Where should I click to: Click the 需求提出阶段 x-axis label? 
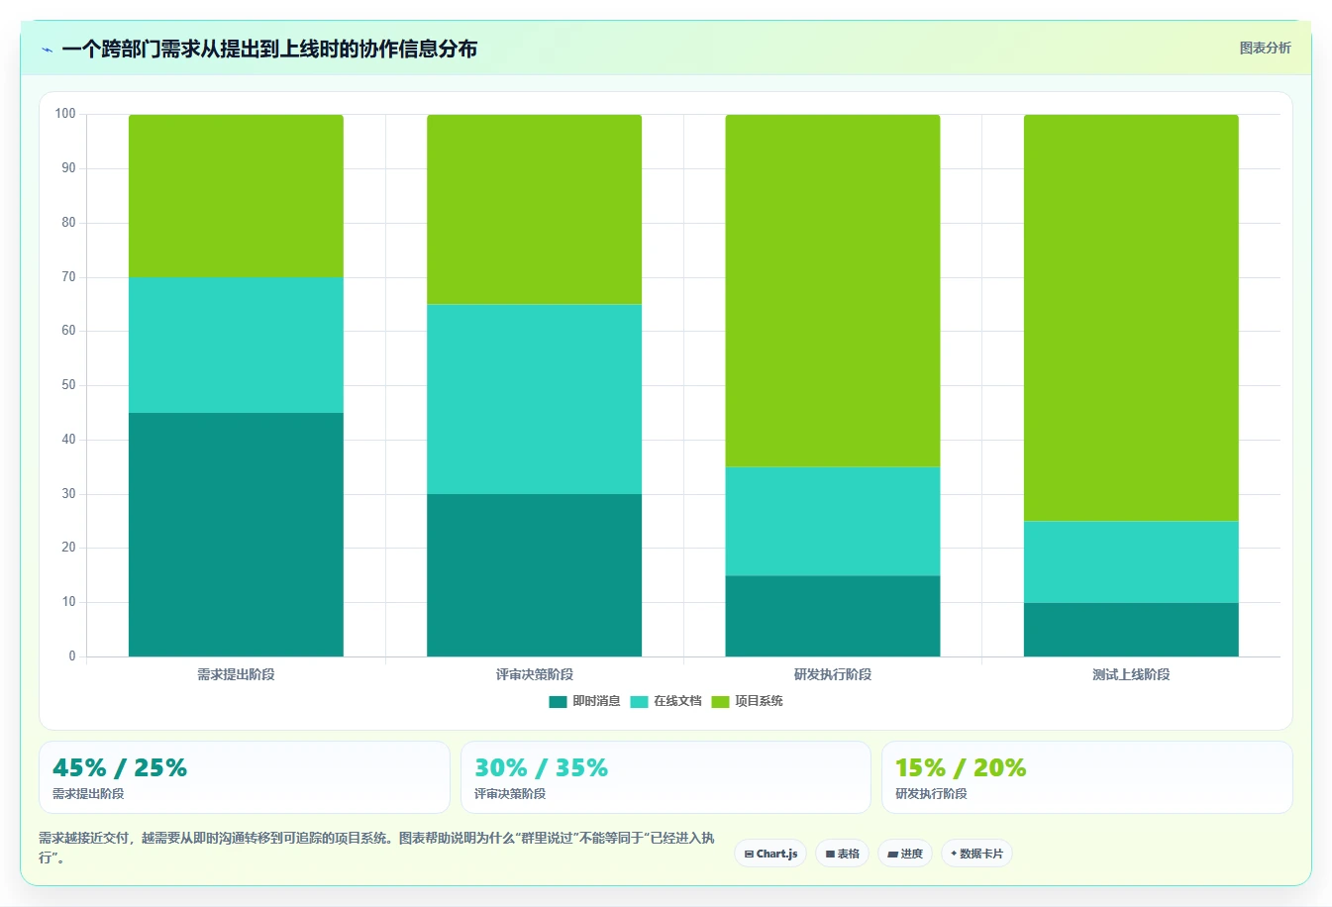pyautogui.click(x=236, y=674)
